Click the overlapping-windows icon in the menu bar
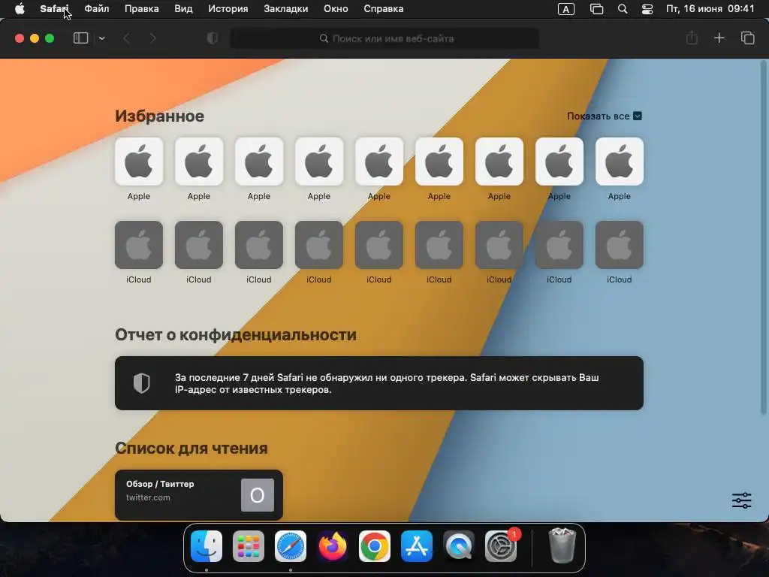The height and width of the screenshot is (577, 769). pyautogui.click(x=596, y=9)
